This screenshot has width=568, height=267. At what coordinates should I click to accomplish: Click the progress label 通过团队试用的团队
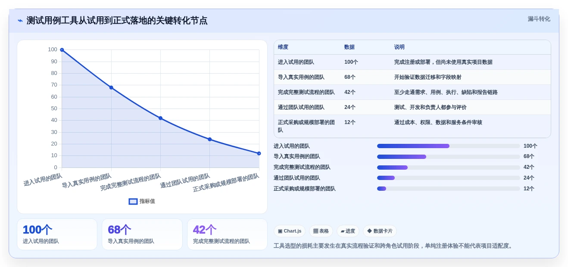pos(297,178)
